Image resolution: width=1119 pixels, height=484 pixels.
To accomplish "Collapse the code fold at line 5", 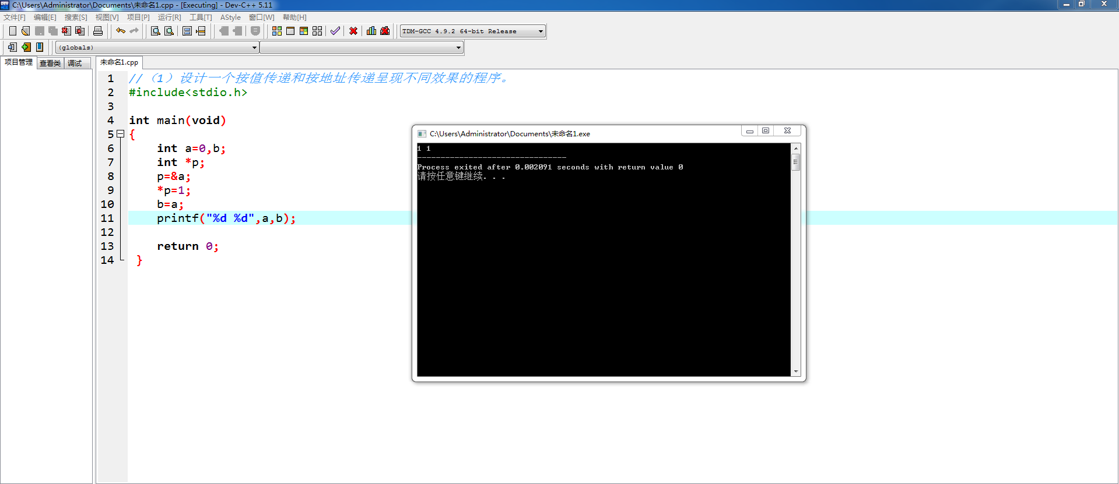I will point(121,134).
